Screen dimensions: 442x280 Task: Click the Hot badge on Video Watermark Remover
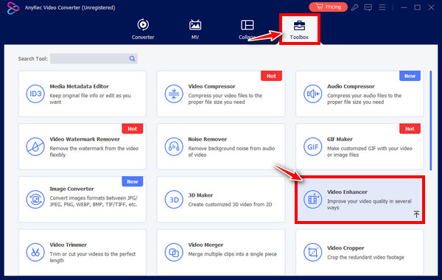[x=132, y=129]
